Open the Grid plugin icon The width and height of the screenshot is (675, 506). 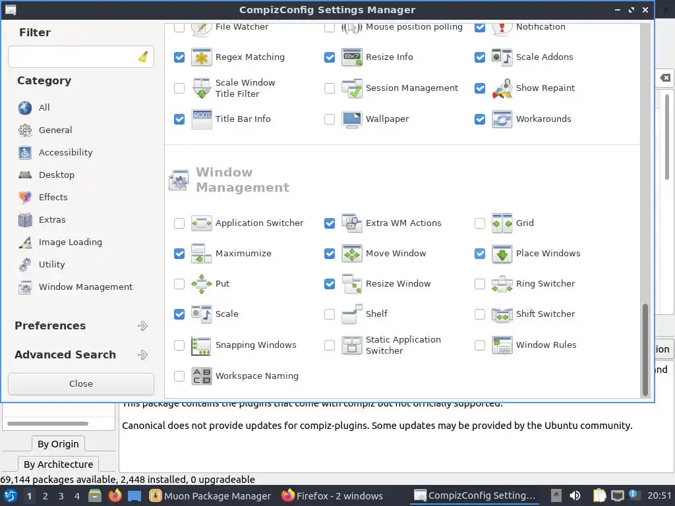(x=502, y=223)
